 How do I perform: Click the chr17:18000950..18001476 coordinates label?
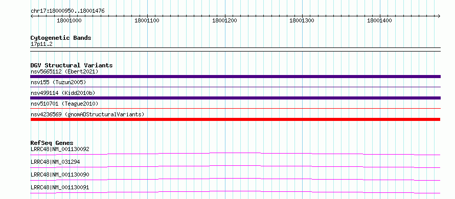point(67,11)
